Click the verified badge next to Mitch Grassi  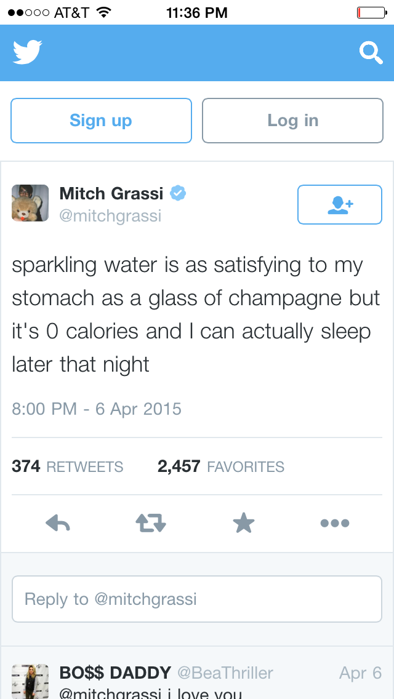[178, 193]
